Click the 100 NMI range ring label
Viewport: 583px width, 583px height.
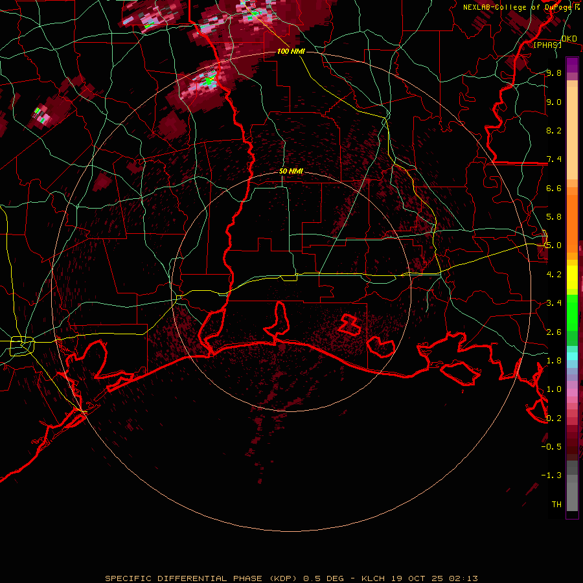[x=291, y=51]
